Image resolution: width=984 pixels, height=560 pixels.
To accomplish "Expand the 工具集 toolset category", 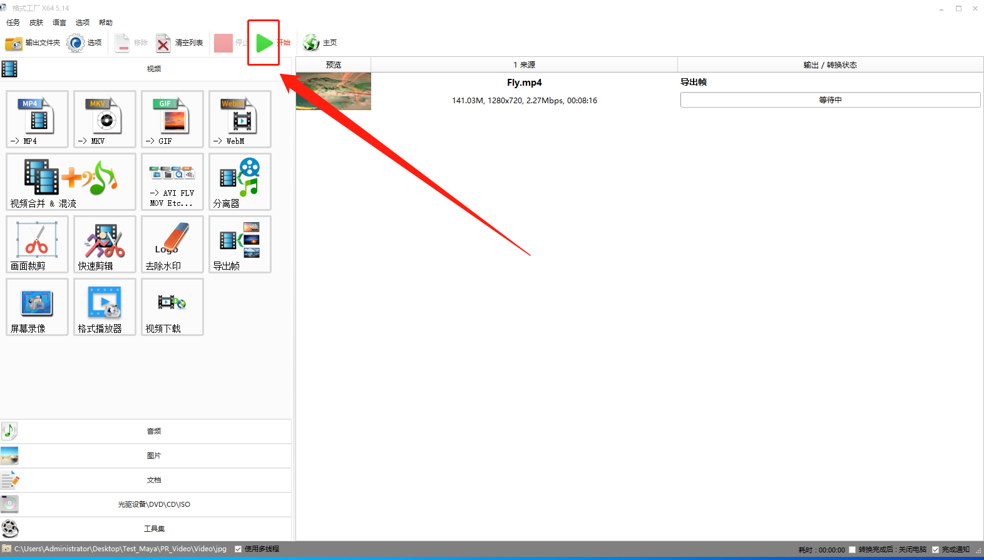I will click(146, 529).
